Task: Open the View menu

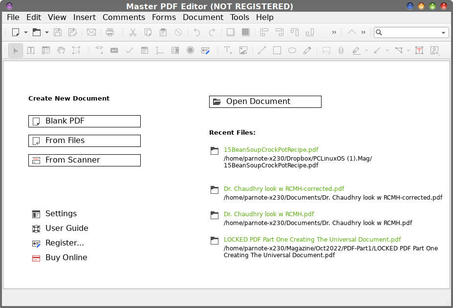Action: pos(57,17)
